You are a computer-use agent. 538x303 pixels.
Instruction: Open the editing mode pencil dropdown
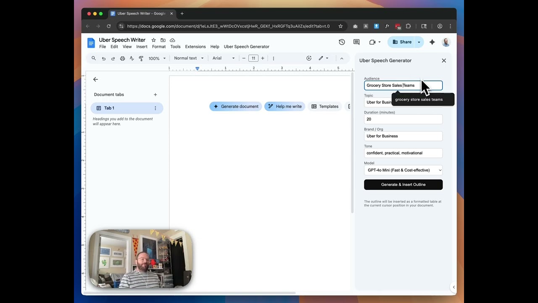tap(323, 58)
